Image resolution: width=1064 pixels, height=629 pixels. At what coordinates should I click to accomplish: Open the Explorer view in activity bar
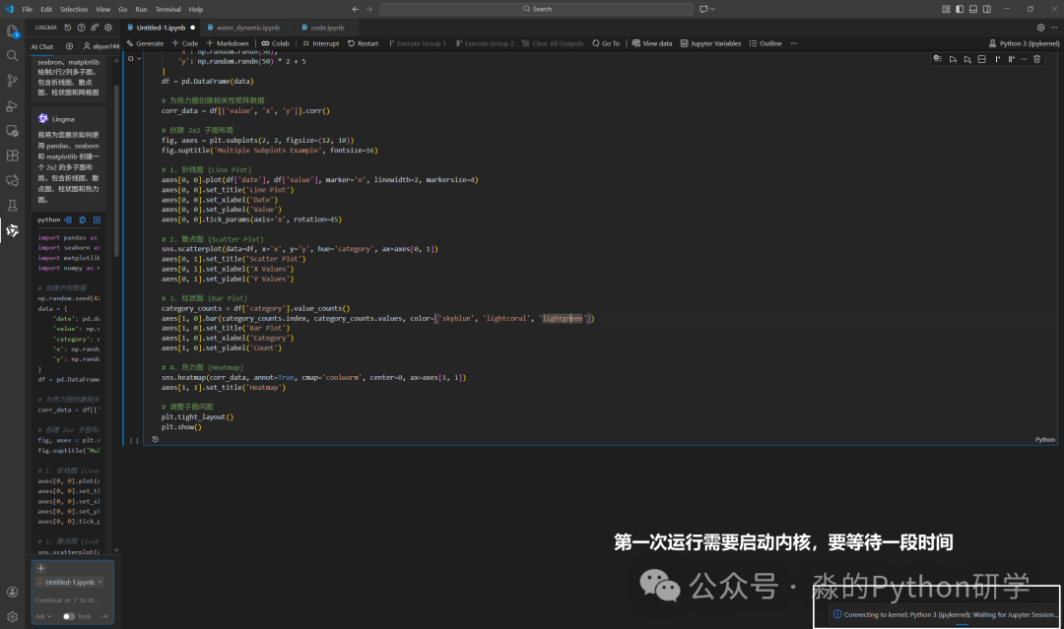point(12,31)
